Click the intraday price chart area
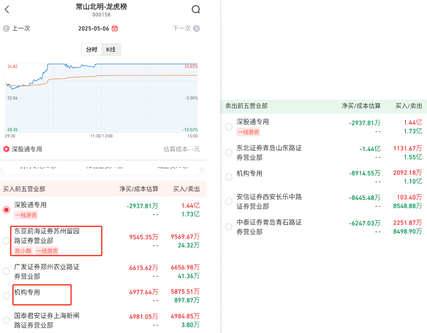427x333 pixels. [101, 98]
